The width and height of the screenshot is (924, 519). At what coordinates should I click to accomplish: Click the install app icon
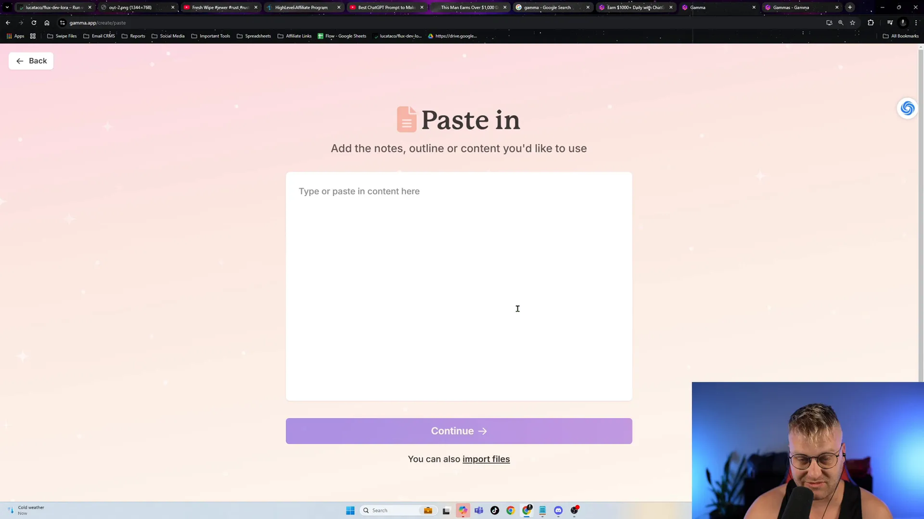tap(829, 22)
